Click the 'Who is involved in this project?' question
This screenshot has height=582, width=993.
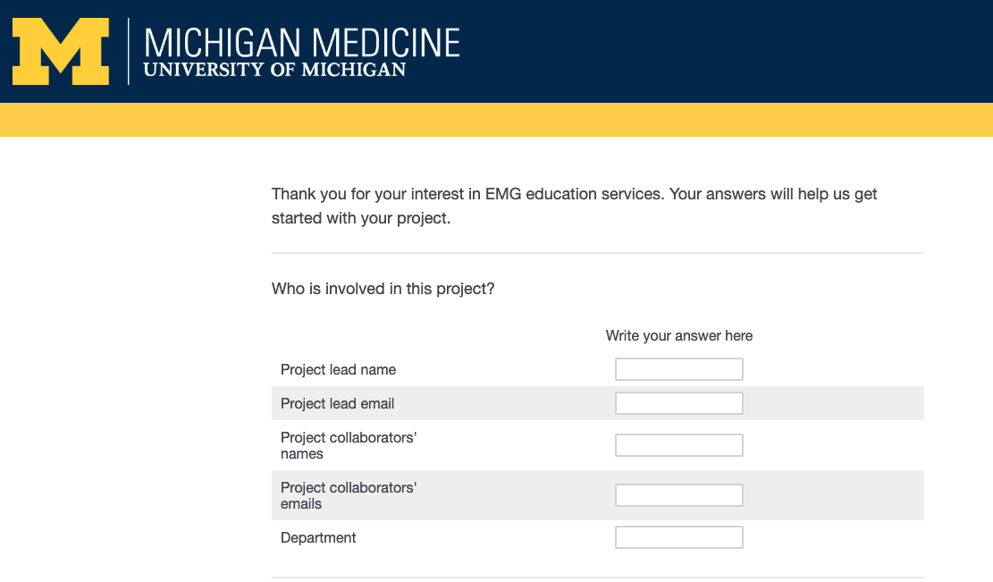tap(383, 289)
